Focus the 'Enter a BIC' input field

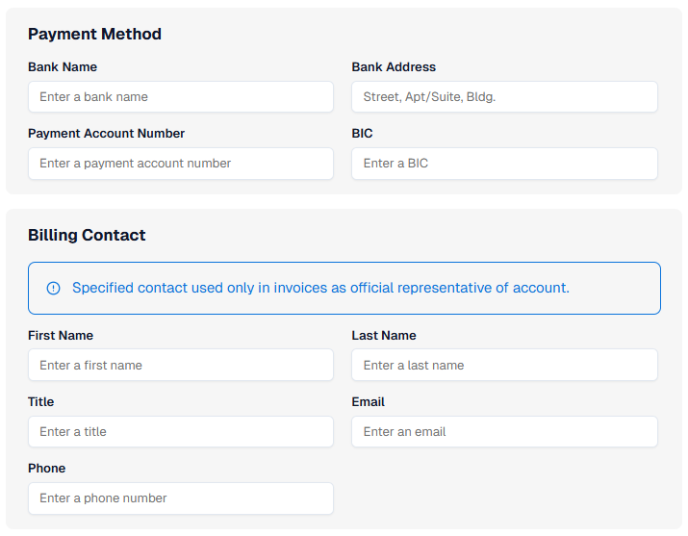[504, 164]
